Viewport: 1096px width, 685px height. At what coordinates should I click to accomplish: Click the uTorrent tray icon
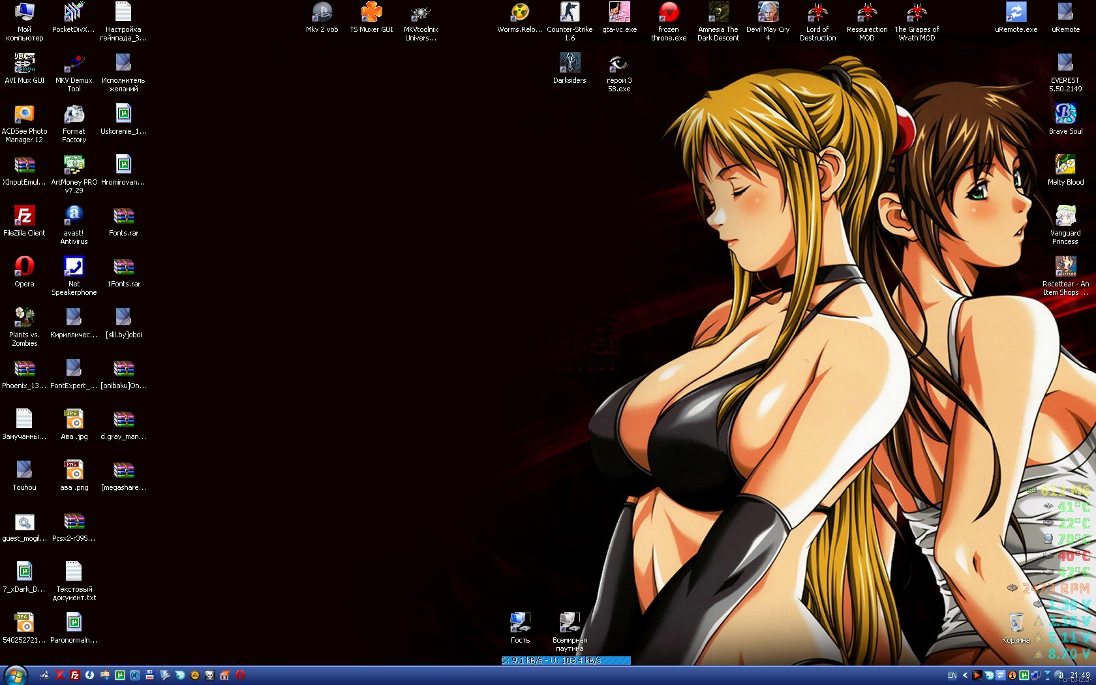1024,675
